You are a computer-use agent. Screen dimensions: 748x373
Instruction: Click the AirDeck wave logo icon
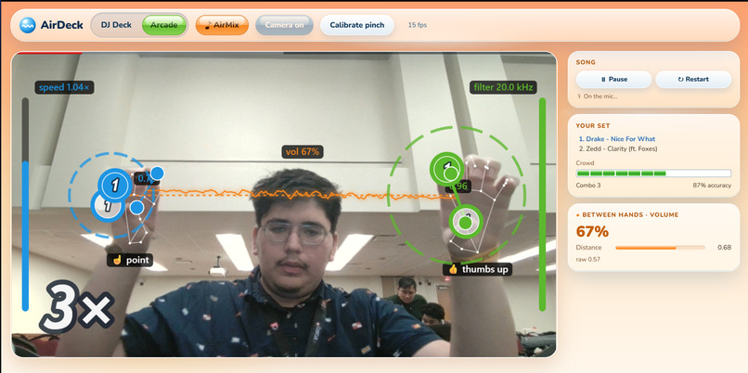pyautogui.click(x=28, y=25)
